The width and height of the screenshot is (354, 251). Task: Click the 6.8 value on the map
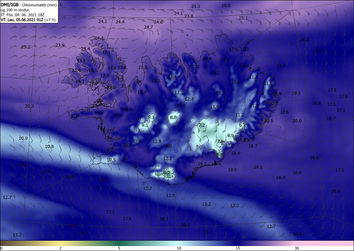point(220,155)
